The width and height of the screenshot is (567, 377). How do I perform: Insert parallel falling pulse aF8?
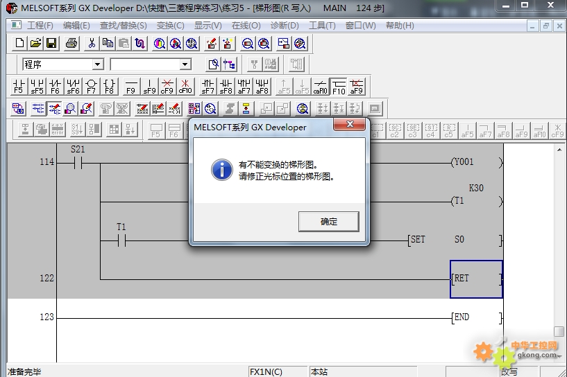[262, 87]
